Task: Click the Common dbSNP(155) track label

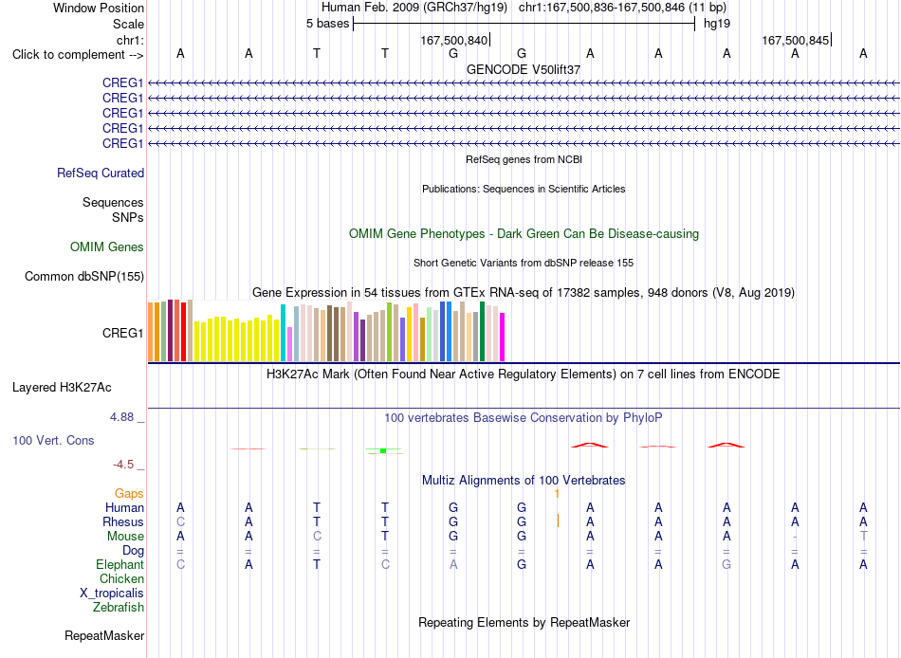Action: [x=84, y=277]
